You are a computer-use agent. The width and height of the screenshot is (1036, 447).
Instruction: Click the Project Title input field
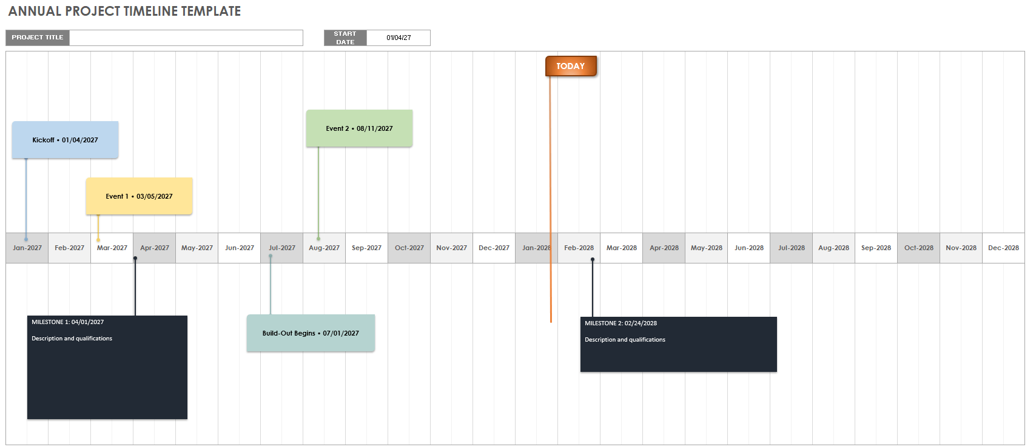coord(186,38)
